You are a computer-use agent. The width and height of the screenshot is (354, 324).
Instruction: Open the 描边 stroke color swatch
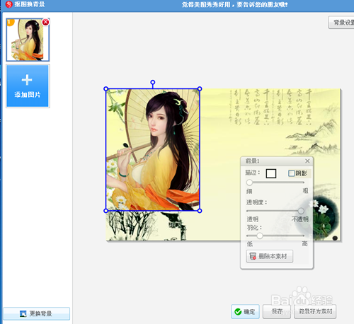pyautogui.click(x=271, y=173)
